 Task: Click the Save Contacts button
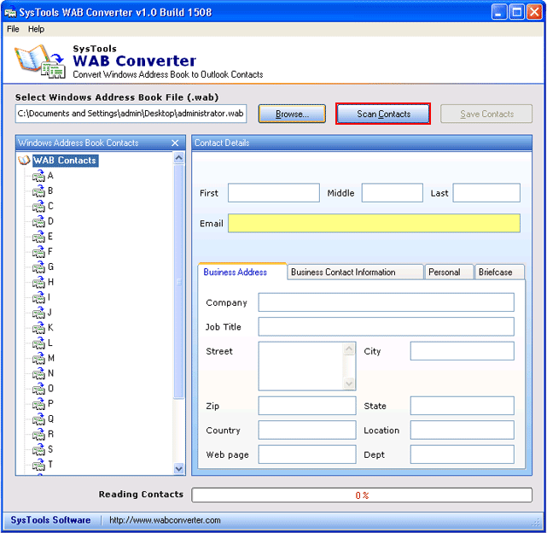(486, 114)
